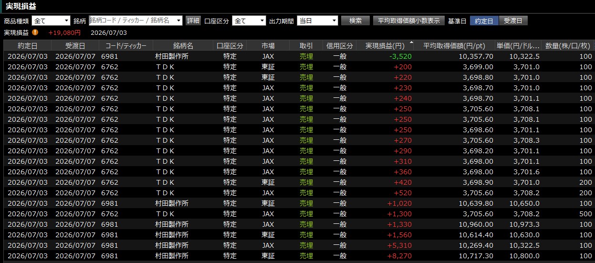Click the +8,270 profit value

coord(399,256)
